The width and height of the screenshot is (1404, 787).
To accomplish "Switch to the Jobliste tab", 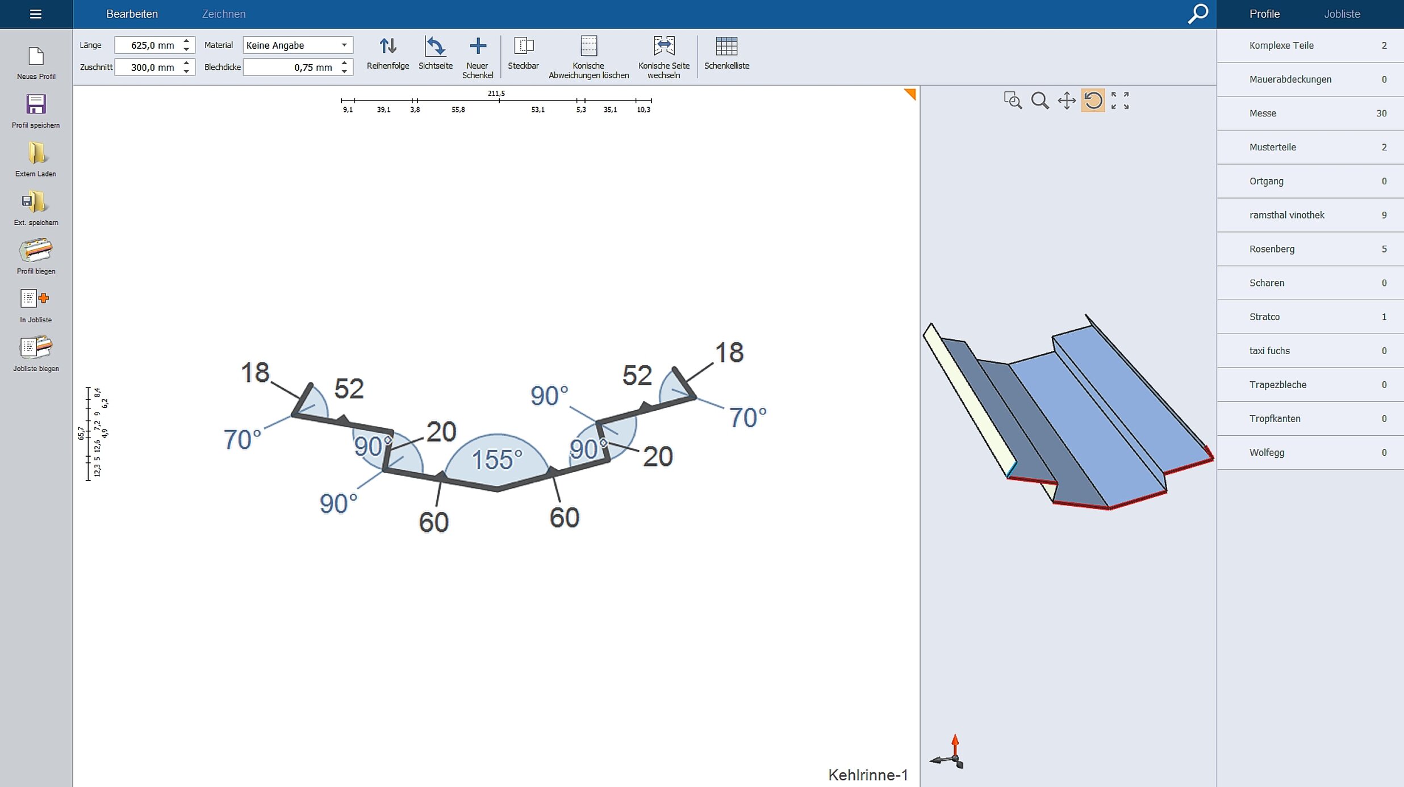I will [1342, 14].
